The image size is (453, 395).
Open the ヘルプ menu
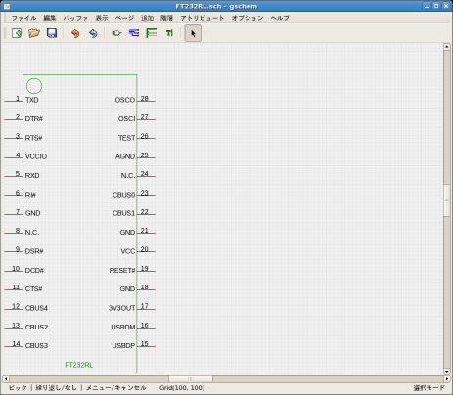(280, 18)
